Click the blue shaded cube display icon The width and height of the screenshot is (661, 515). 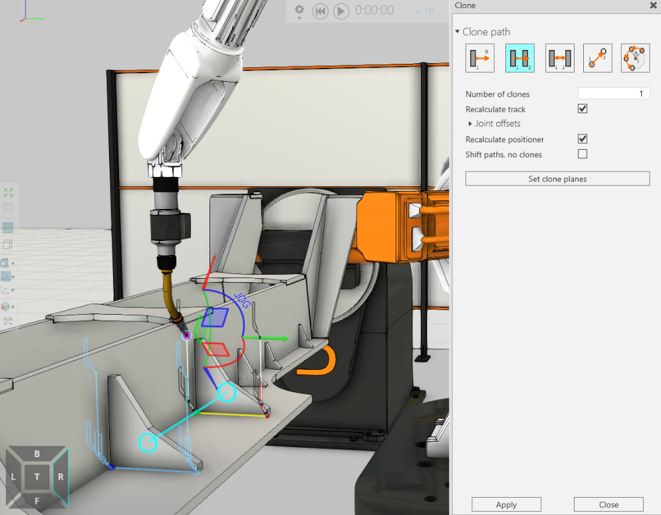pos(5,263)
